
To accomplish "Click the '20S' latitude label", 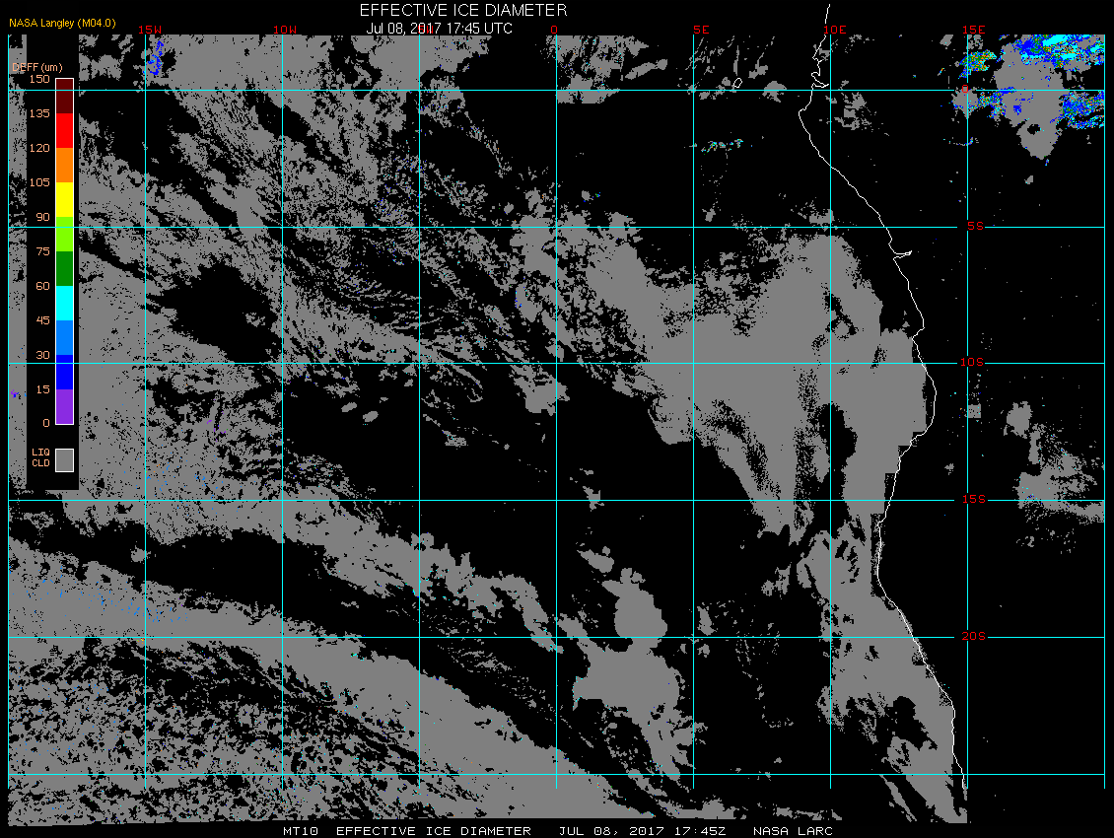I will pyautogui.click(x=974, y=636).
